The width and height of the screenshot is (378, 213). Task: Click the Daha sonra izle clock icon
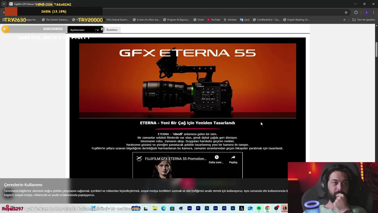(x=216, y=157)
